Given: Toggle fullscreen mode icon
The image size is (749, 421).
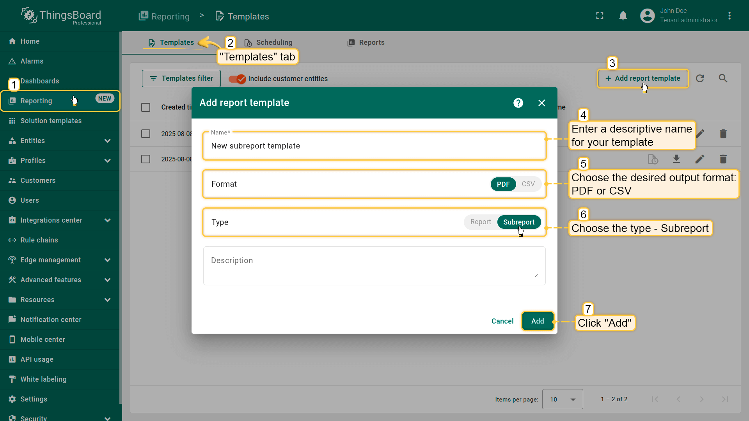Looking at the screenshot, I should [x=600, y=16].
